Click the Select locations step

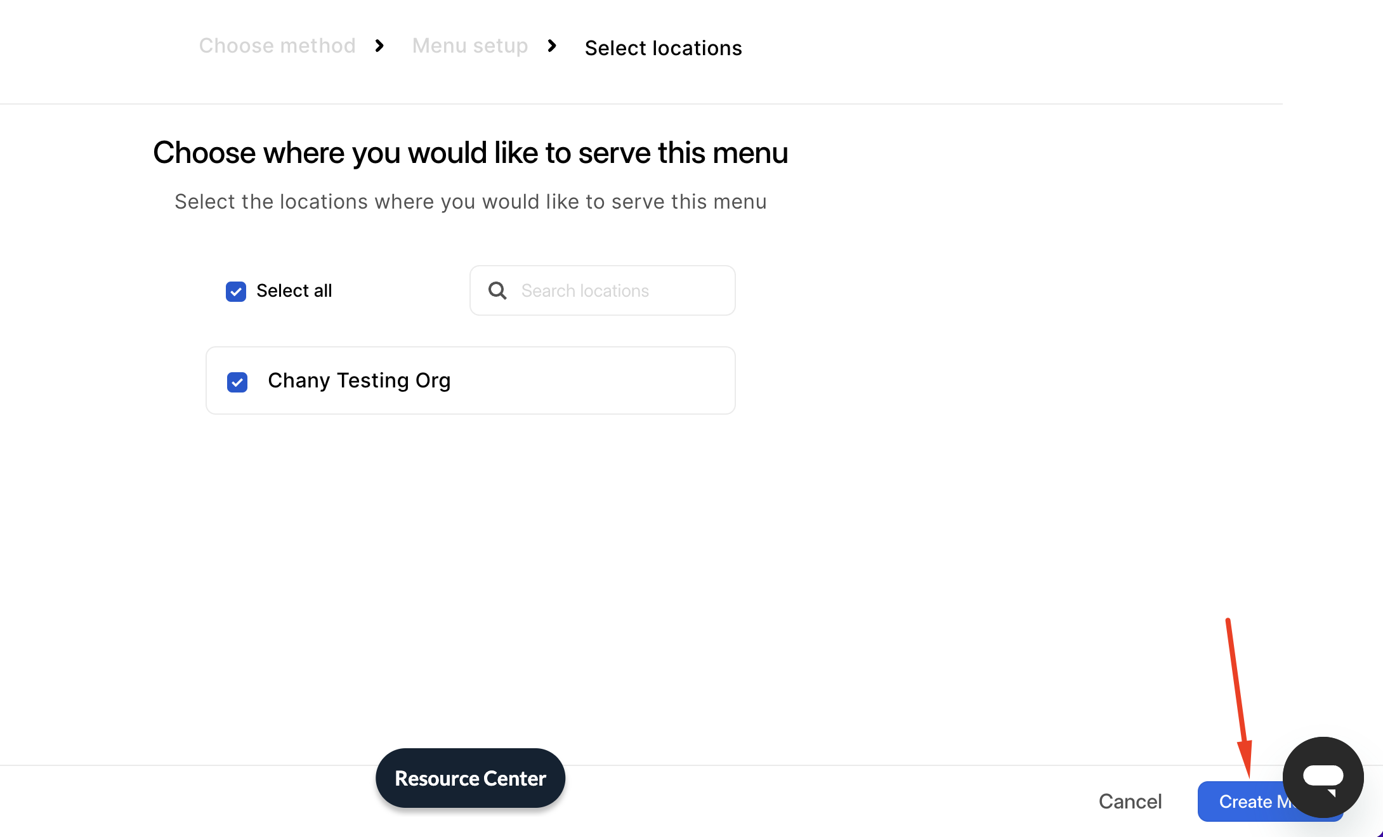click(663, 48)
